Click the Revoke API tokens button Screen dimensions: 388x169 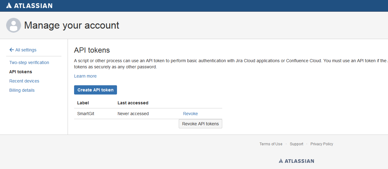pyautogui.click(x=200, y=124)
